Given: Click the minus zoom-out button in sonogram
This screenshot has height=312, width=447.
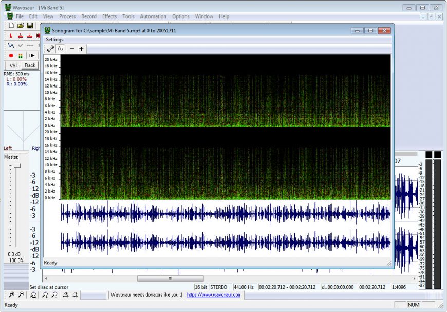Looking at the screenshot, I should pyautogui.click(x=72, y=49).
